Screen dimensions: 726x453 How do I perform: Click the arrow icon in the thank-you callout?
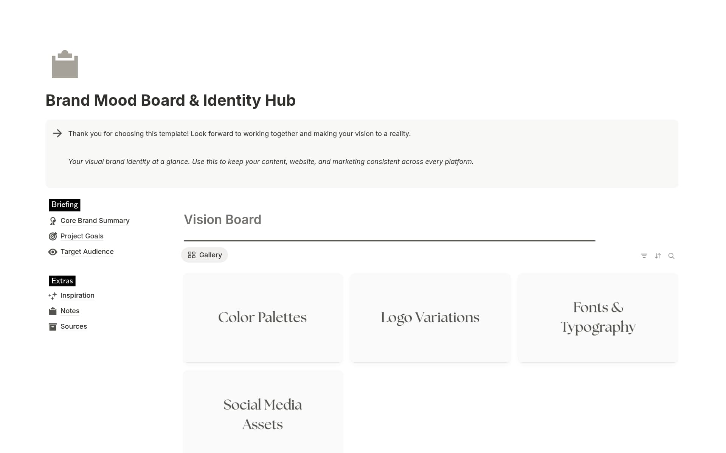(57, 133)
